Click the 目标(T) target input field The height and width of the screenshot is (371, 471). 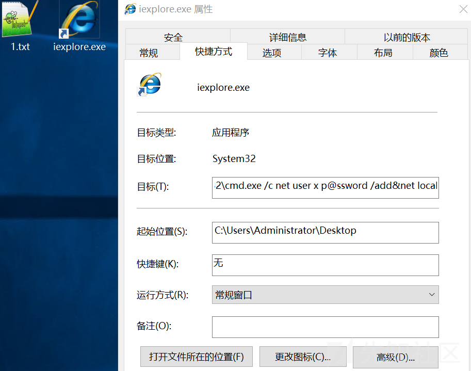(x=326, y=188)
